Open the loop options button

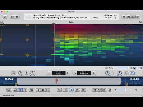pos(32,90)
